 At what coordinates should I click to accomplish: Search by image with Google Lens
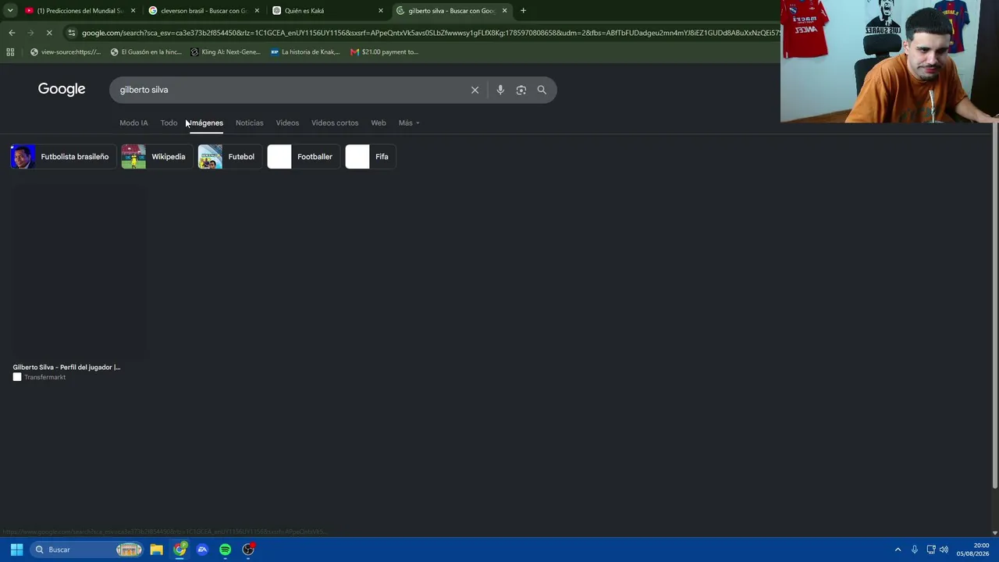(521, 90)
